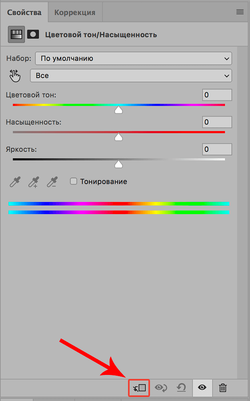Click the Насыщенность: label
Image resolution: width=250 pixels, height=401 pixels.
pyautogui.click(x=34, y=122)
